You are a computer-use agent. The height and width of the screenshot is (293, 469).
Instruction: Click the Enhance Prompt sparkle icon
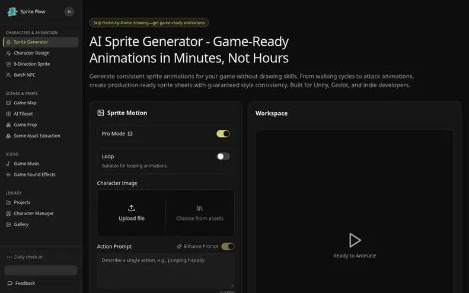(x=179, y=247)
